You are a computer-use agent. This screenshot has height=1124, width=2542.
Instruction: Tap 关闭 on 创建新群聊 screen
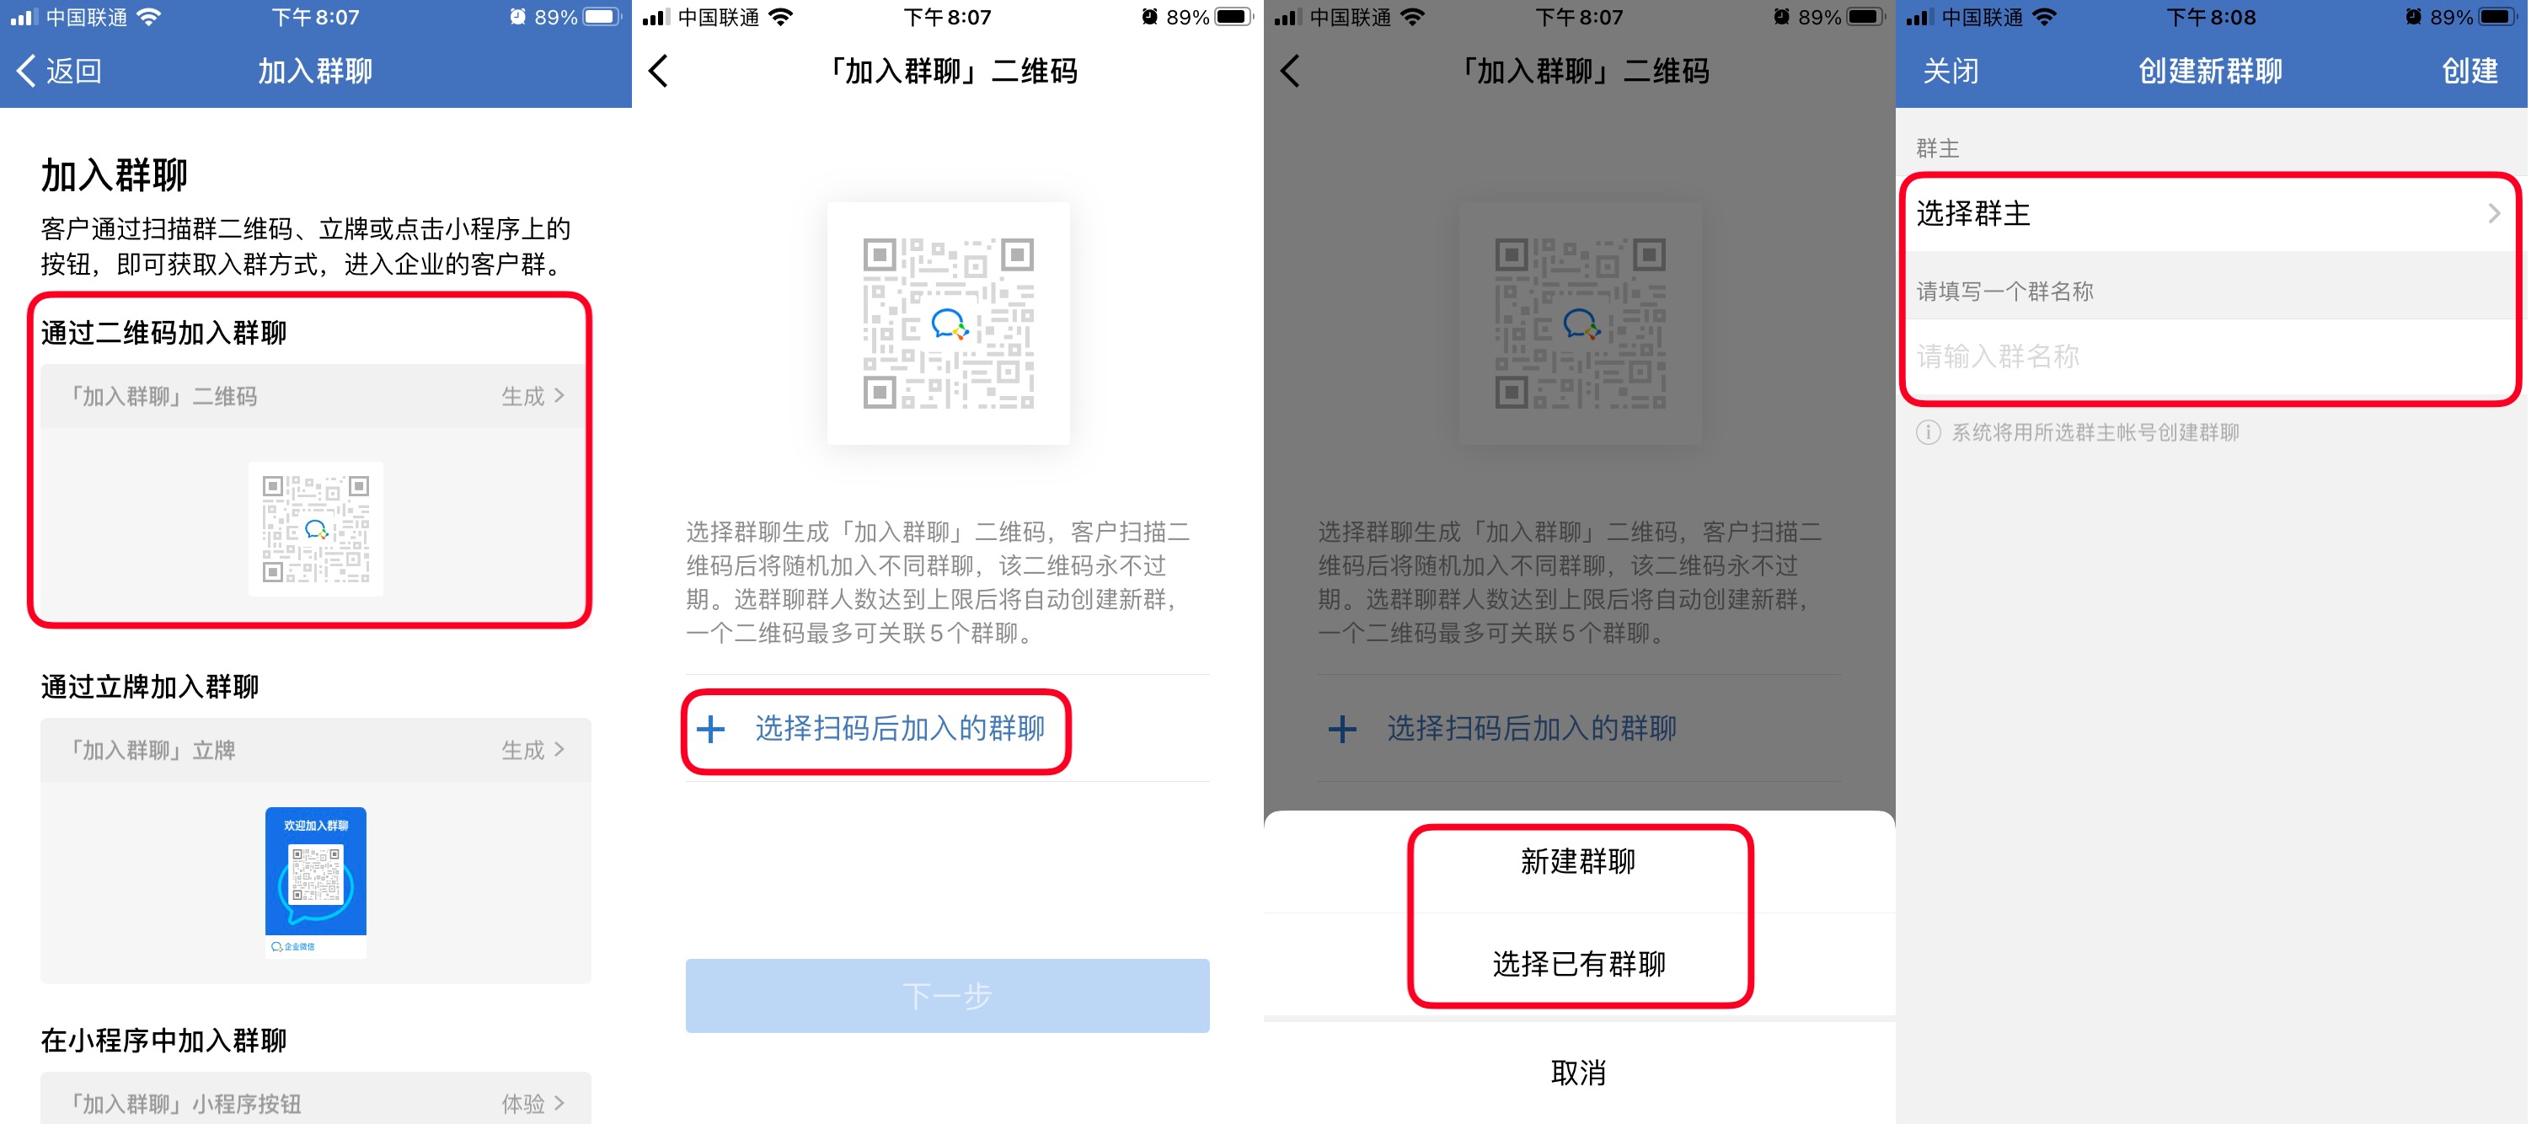pos(1951,71)
